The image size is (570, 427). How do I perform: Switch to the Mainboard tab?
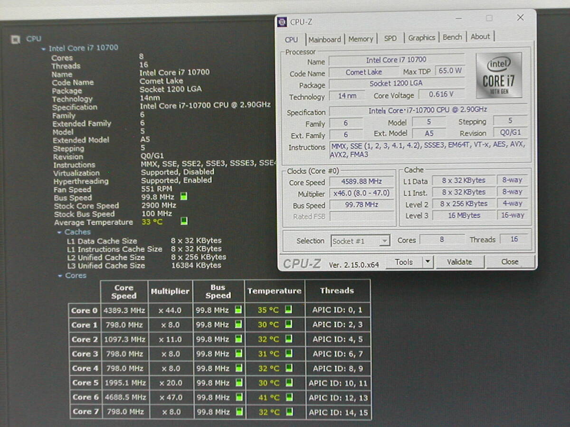324,39
